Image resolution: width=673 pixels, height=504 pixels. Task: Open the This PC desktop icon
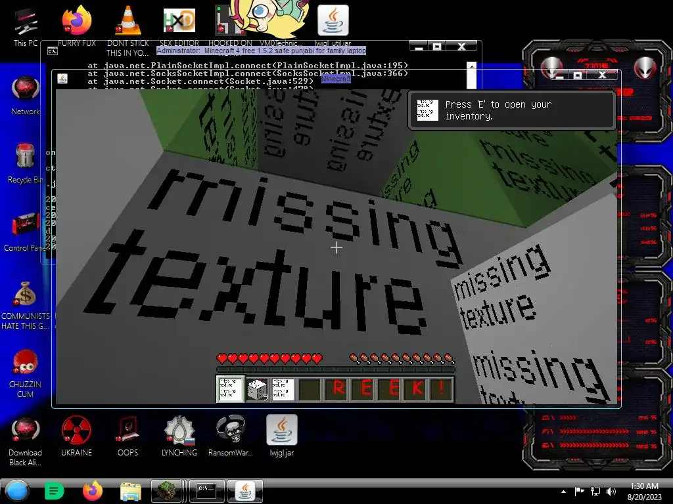coord(26,26)
